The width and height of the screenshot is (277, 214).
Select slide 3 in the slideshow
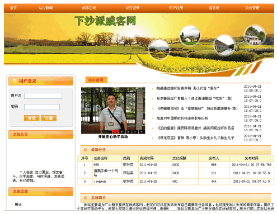point(128,132)
